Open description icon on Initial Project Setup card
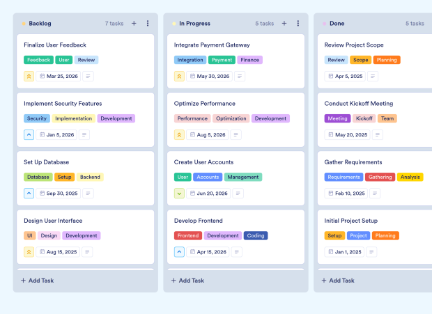432x314 pixels. point(371,252)
